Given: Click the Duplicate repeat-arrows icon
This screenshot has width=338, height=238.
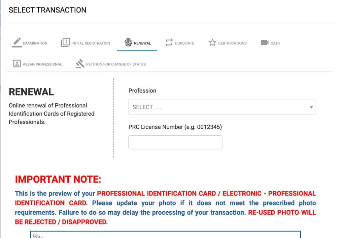Looking at the screenshot, I should (169, 43).
